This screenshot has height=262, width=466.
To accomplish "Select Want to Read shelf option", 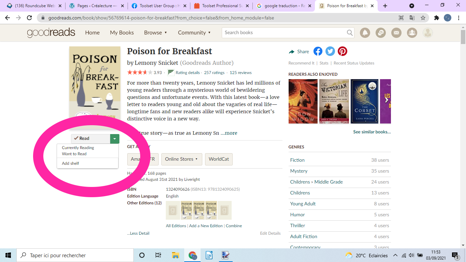I will (74, 154).
